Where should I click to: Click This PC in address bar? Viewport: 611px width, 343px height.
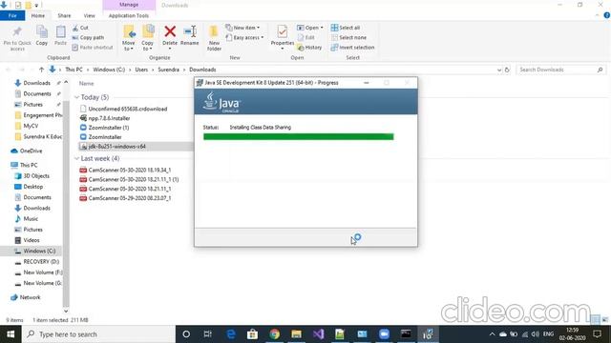[x=74, y=70]
